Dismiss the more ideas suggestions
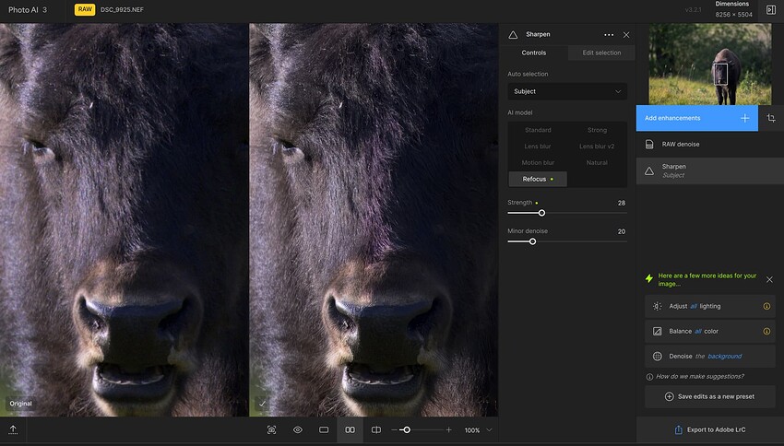Screen dimensions: 784x446 point(769,280)
